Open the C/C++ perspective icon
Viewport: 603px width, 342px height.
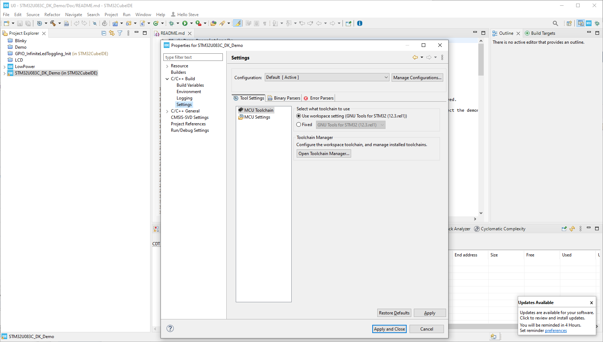tap(580, 23)
